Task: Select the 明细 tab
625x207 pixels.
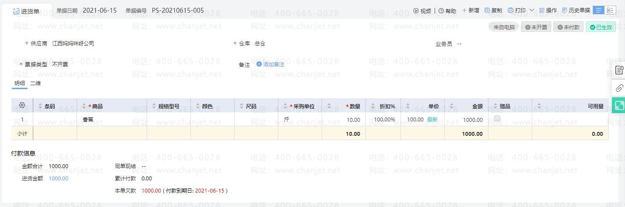Action: (20, 83)
